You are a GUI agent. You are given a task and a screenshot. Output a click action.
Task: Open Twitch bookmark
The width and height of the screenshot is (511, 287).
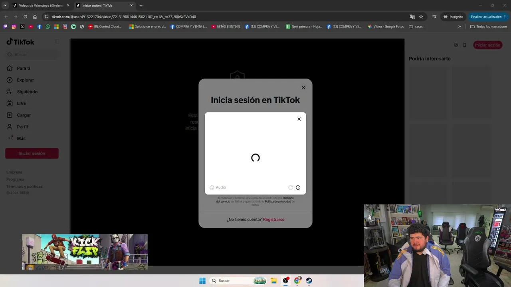(x=5, y=27)
